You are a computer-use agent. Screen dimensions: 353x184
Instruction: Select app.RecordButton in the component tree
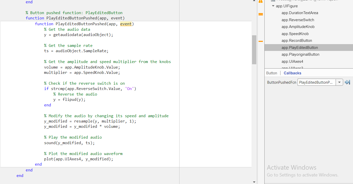coord(296,40)
